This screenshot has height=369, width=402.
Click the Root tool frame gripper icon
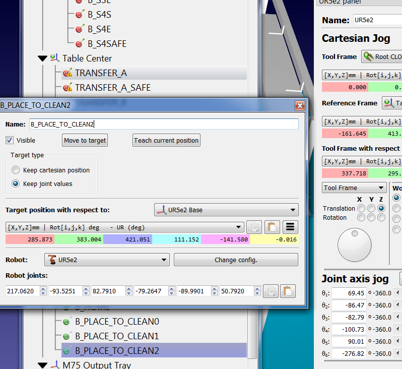coord(368,57)
